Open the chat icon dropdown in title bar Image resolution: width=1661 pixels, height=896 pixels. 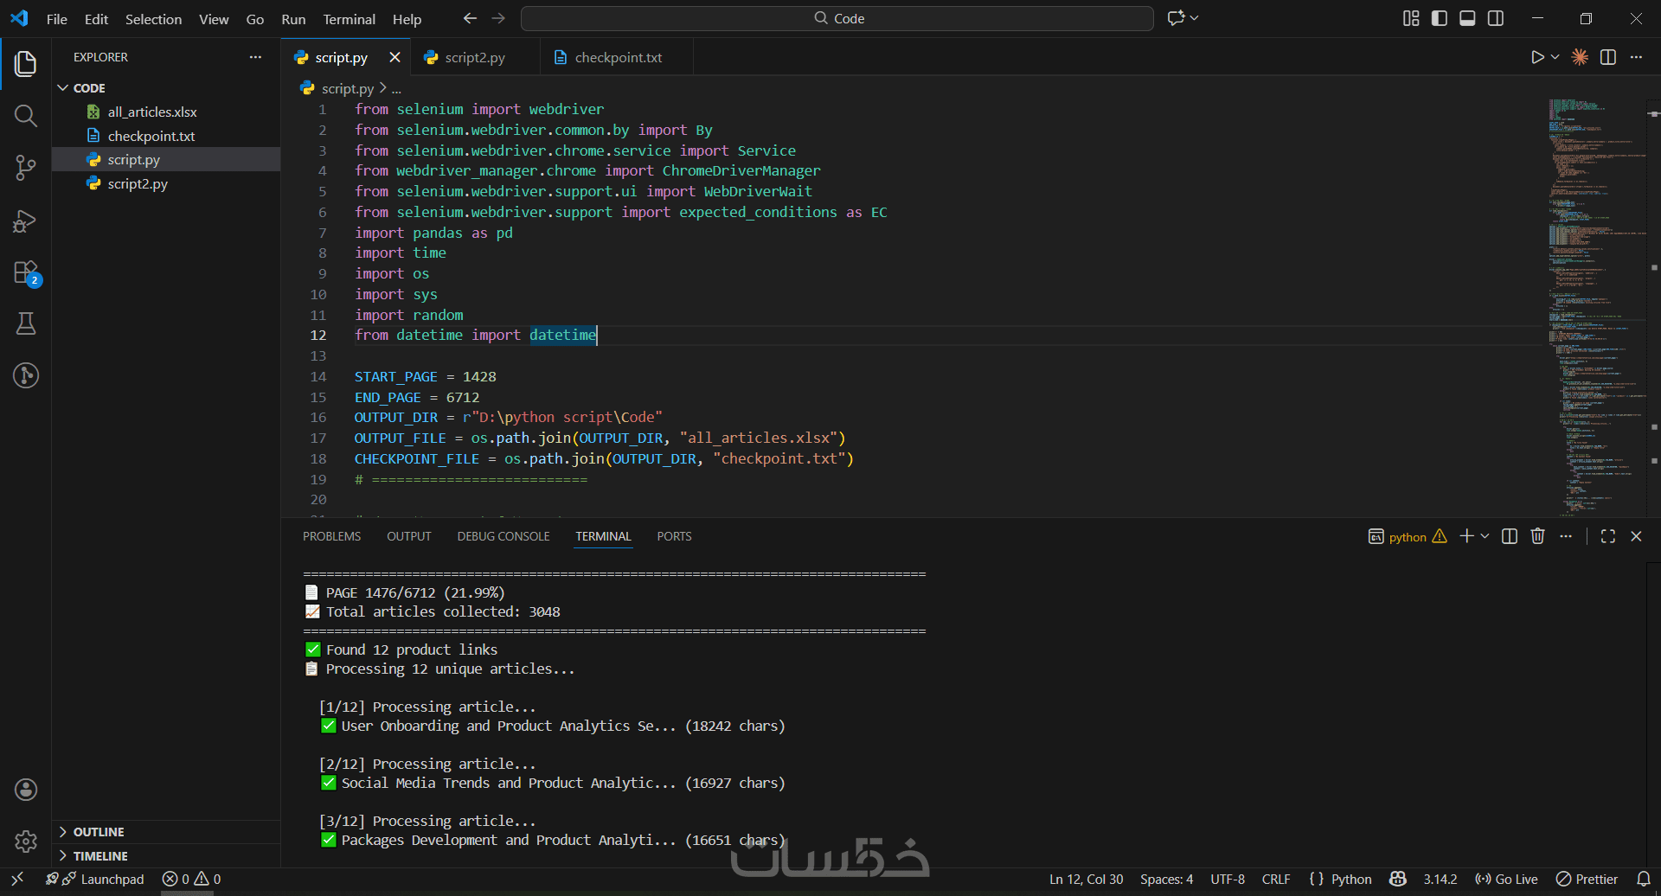1195,18
